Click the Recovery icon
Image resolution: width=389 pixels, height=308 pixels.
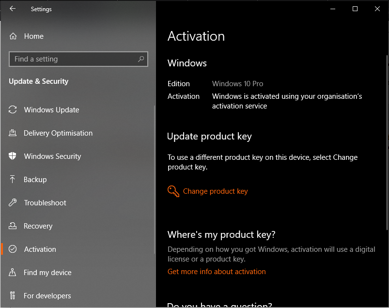coord(13,226)
